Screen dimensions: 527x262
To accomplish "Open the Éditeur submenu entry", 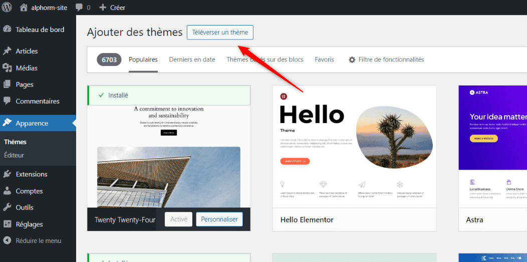I will tap(14, 155).
